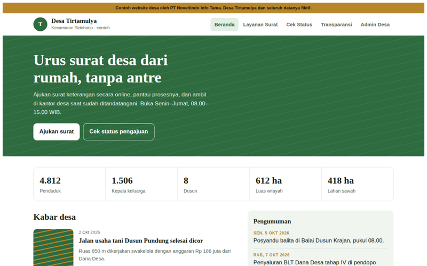427x266 pixels.
Task: Click the 612 ha Luas wilayah stat
Action: (286, 184)
